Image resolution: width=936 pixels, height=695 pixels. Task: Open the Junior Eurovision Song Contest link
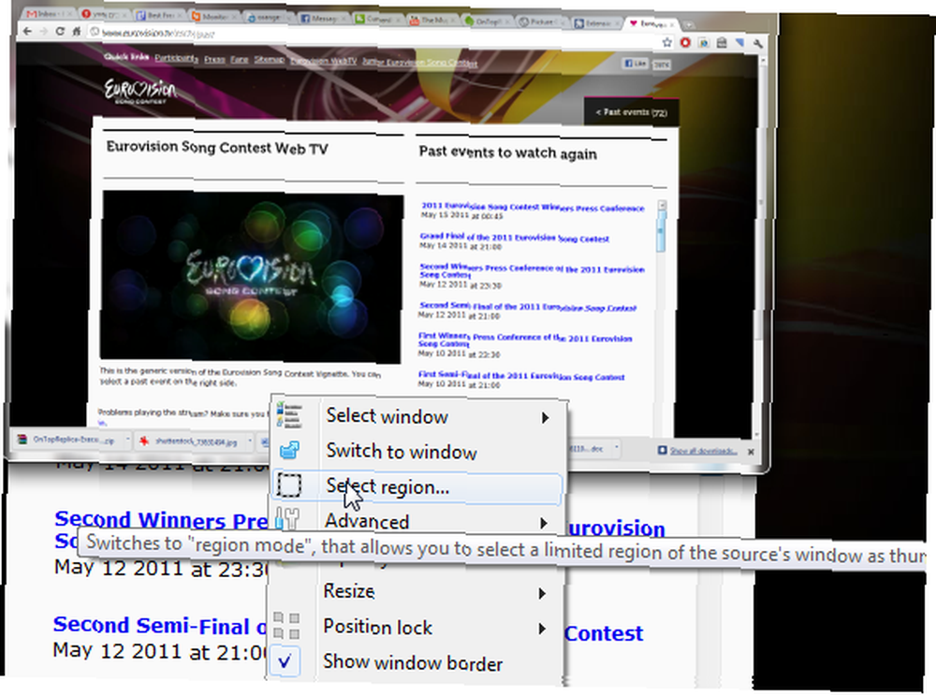419,63
